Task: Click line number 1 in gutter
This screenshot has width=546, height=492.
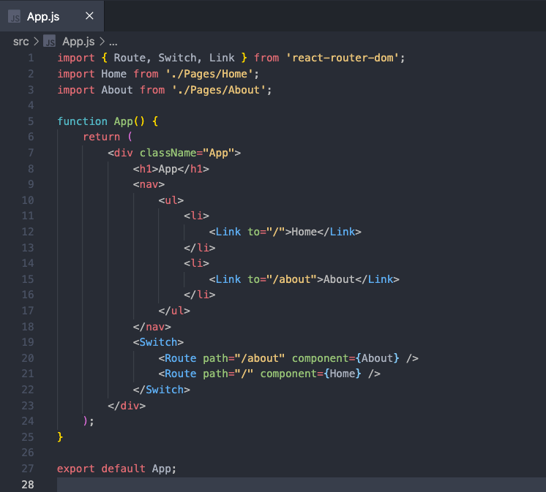Action: (x=31, y=58)
